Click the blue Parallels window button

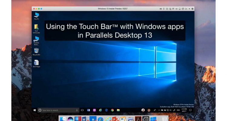point(41,9)
